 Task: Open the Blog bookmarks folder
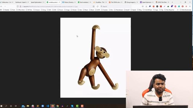(139, 10)
